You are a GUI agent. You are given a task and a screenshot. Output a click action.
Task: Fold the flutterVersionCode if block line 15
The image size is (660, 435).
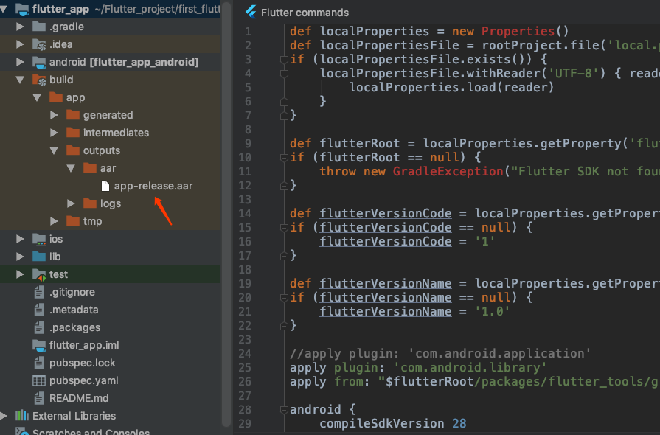point(284,228)
